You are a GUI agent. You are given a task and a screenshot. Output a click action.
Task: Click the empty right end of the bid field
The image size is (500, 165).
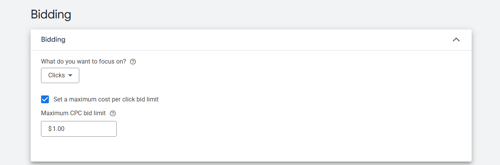tap(103, 129)
